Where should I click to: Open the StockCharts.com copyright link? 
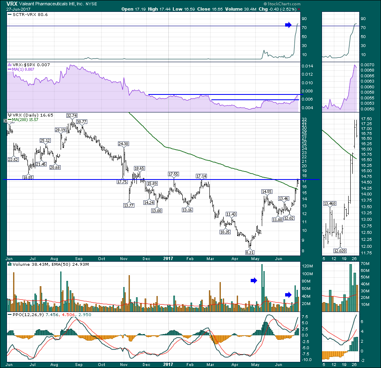[x=282, y=4]
